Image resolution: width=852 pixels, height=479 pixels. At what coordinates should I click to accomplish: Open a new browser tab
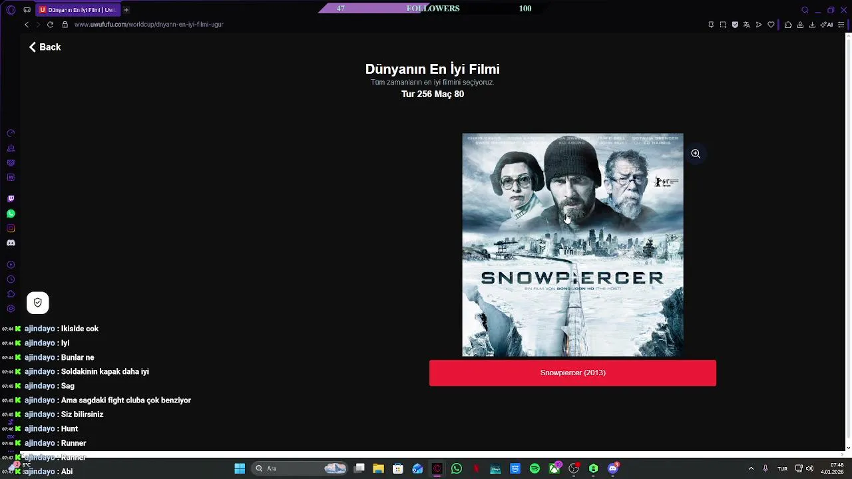coord(126,10)
